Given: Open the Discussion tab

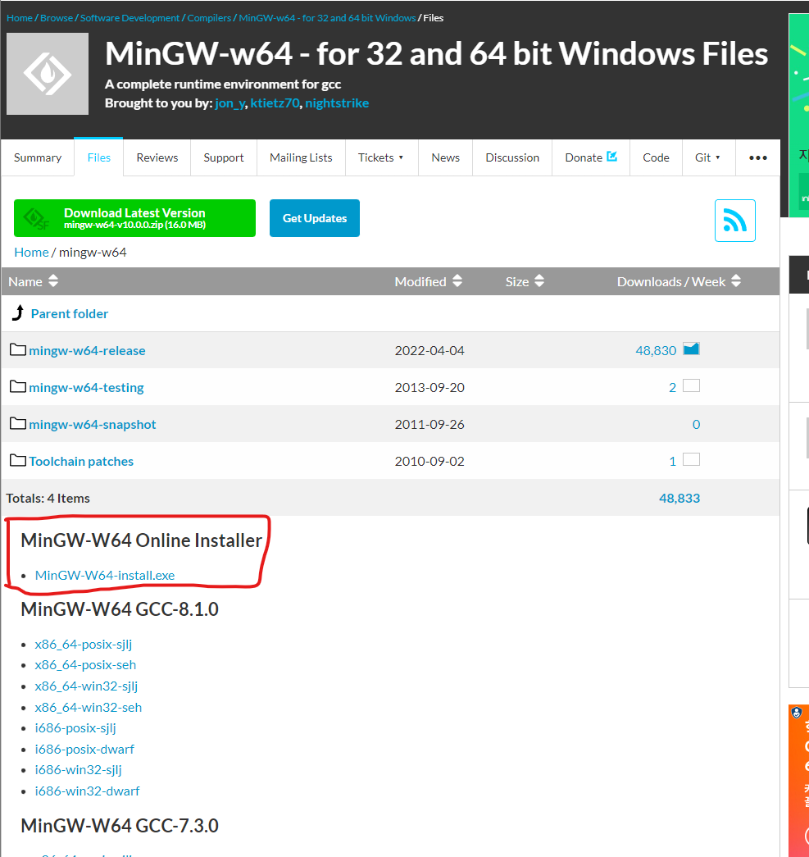Looking at the screenshot, I should click(x=512, y=157).
